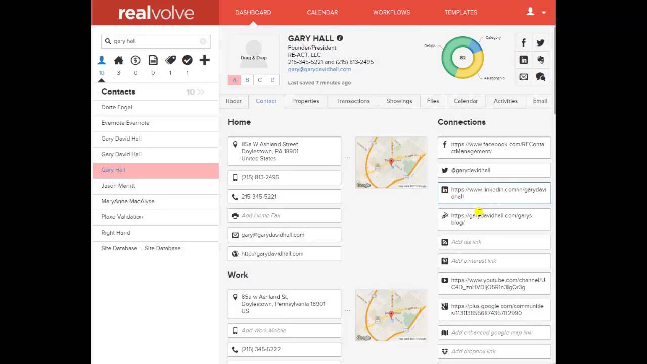
Task: Switch to the Showings tab
Action: point(399,101)
